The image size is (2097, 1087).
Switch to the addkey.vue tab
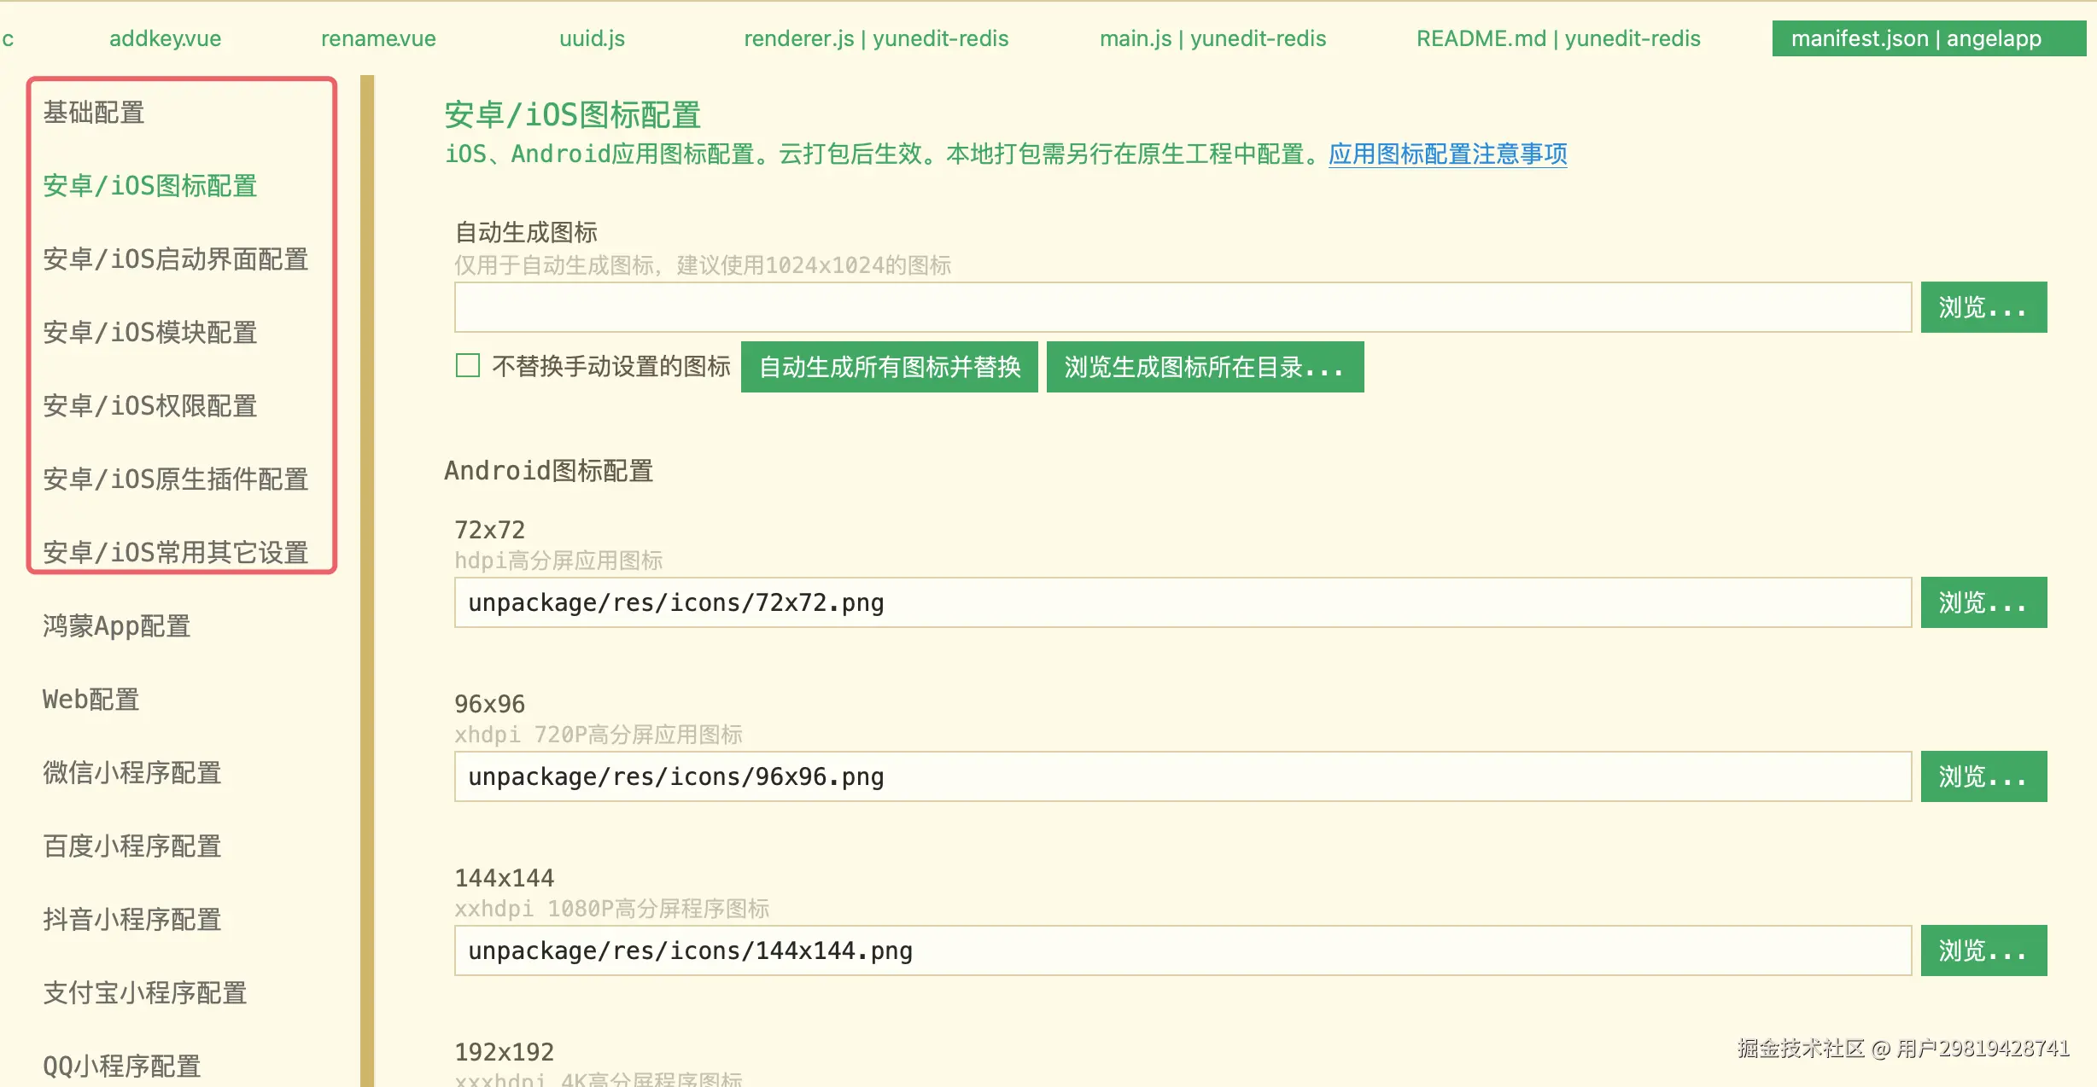click(x=164, y=38)
